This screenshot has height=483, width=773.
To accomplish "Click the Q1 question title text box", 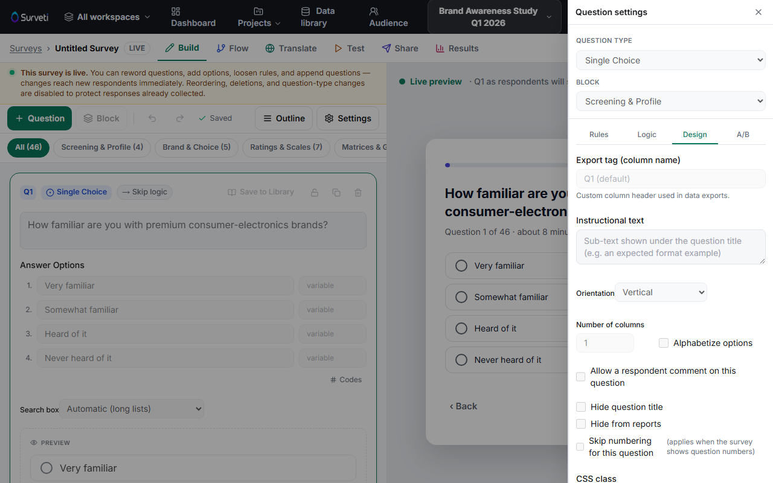I will tap(193, 231).
